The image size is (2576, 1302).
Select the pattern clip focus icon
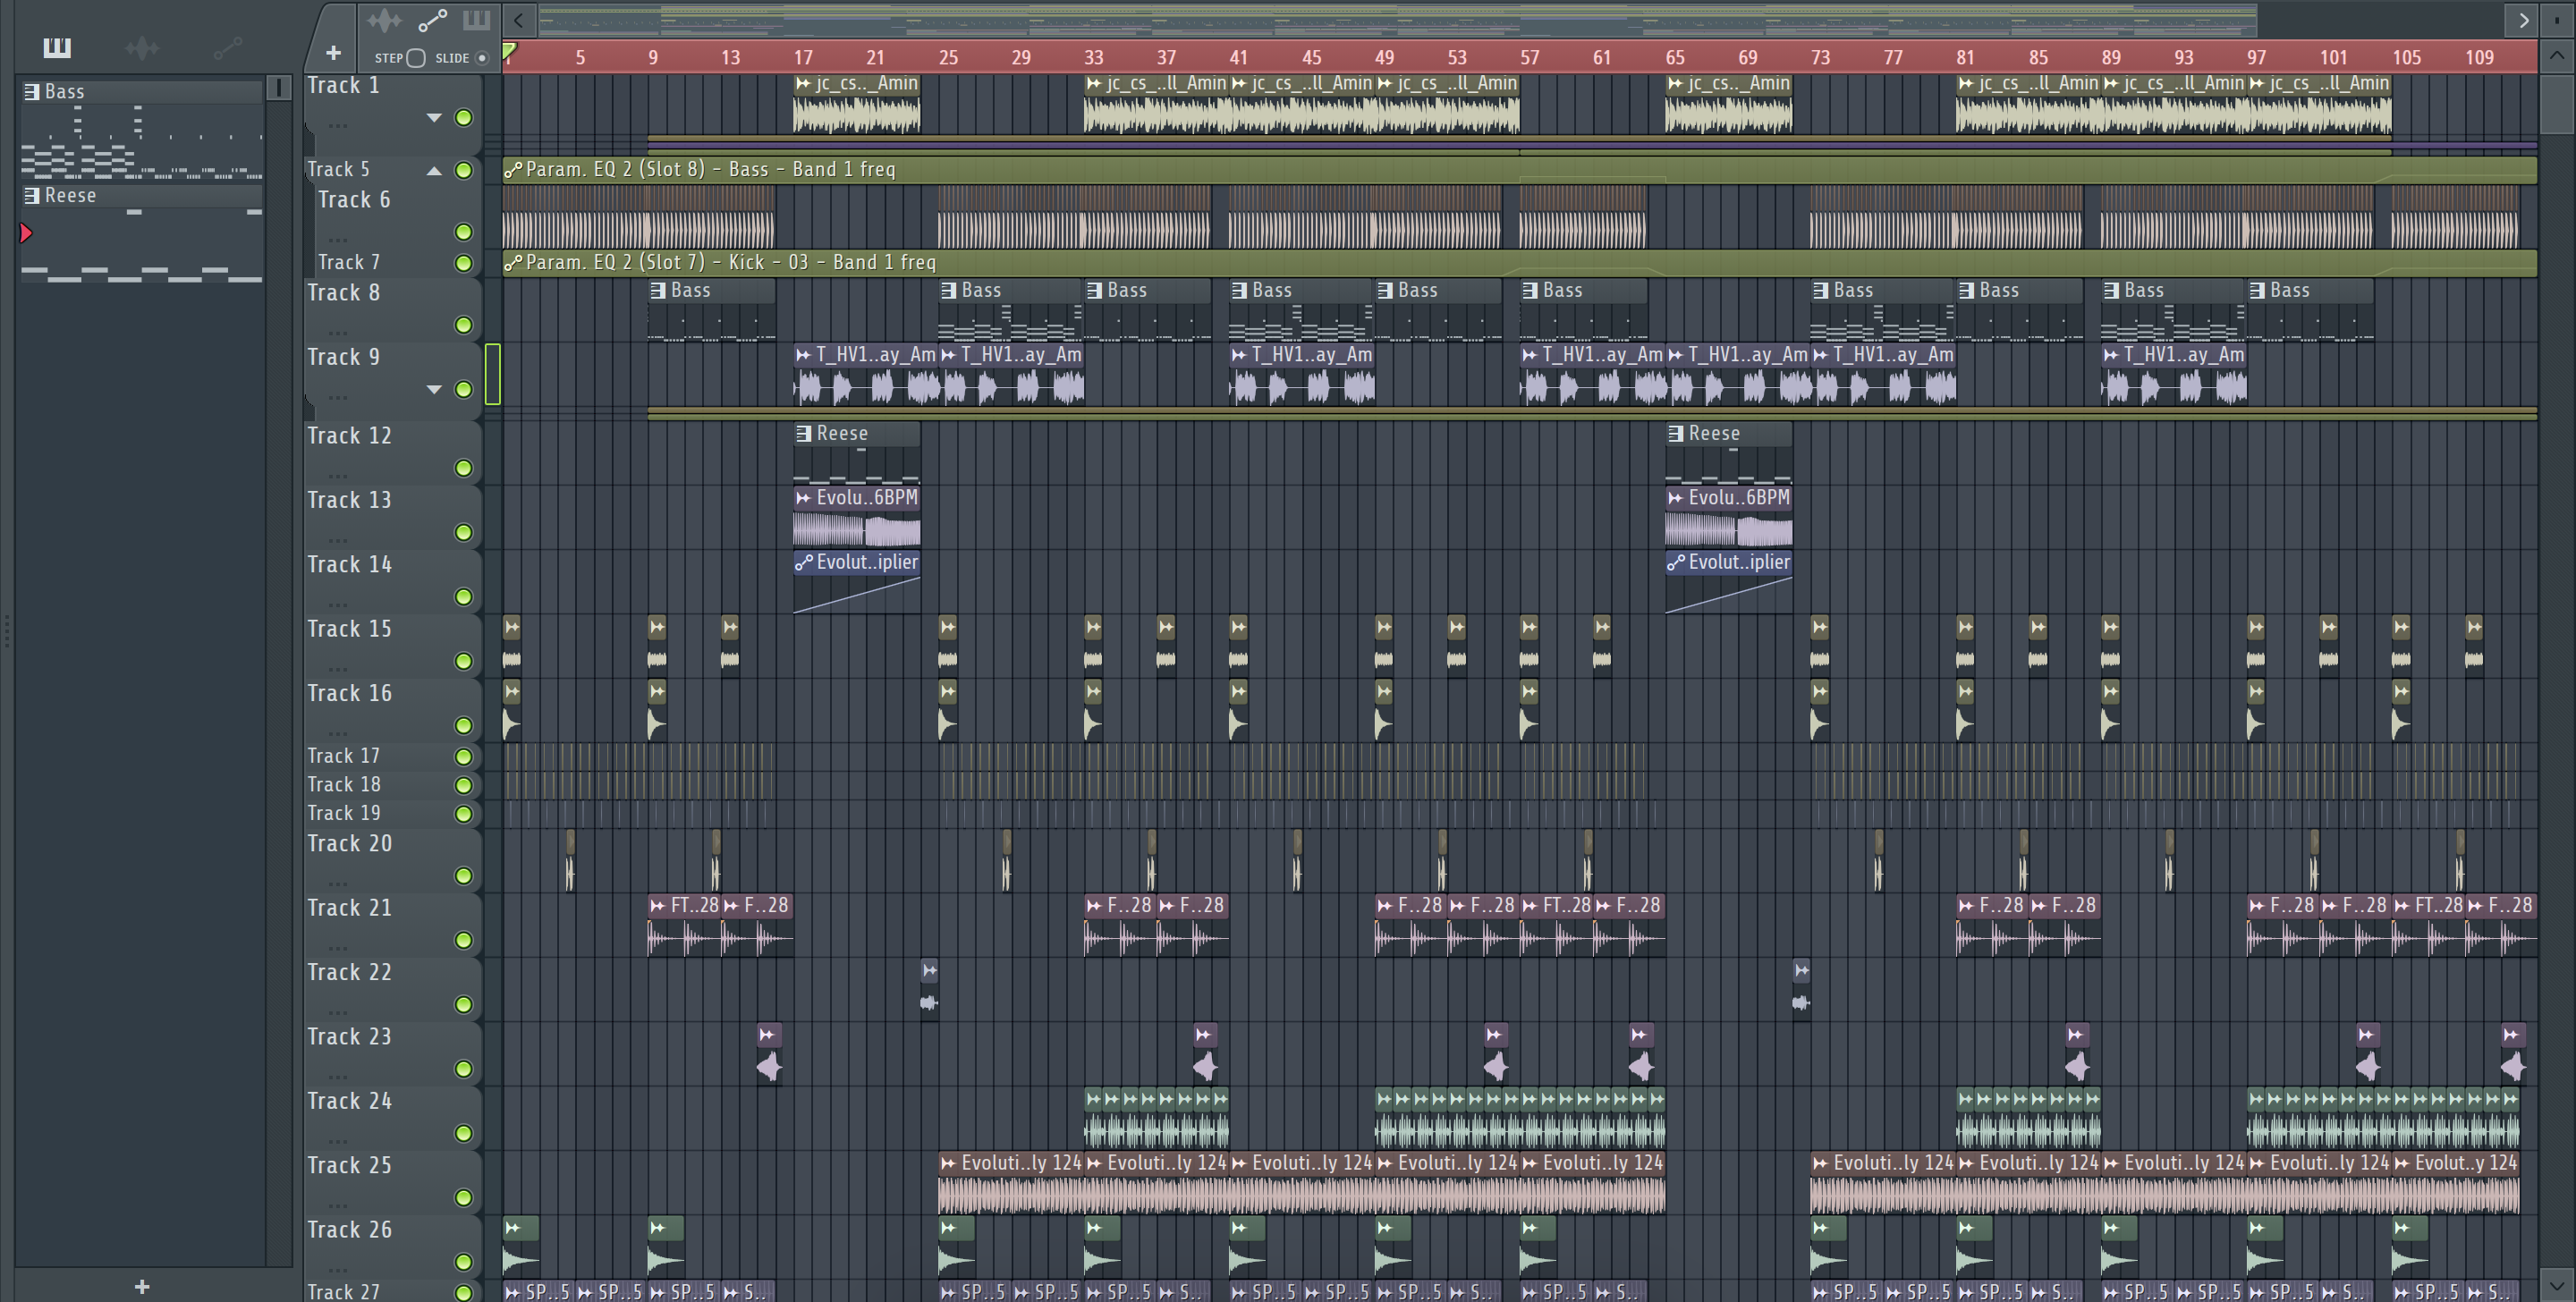[x=476, y=19]
